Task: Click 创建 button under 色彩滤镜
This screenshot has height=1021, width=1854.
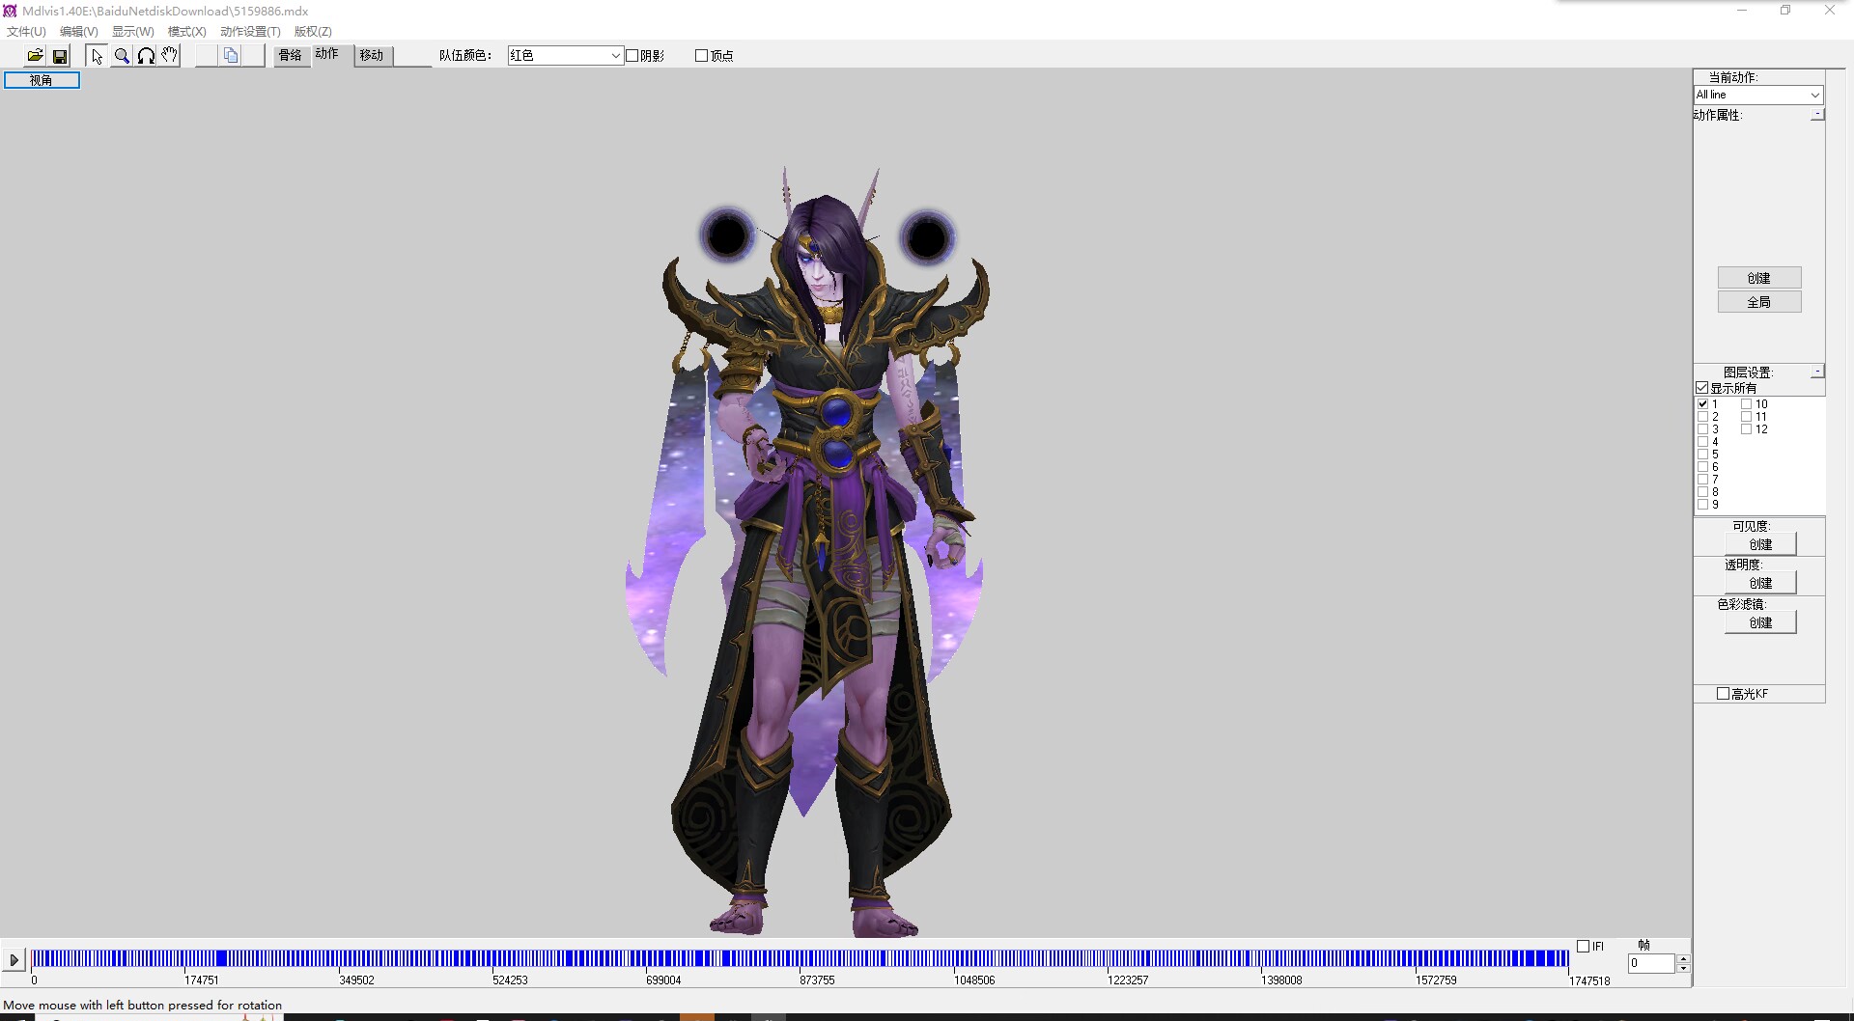Action: tap(1760, 622)
